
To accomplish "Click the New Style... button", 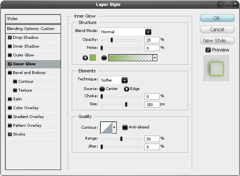I will tap(217, 40).
